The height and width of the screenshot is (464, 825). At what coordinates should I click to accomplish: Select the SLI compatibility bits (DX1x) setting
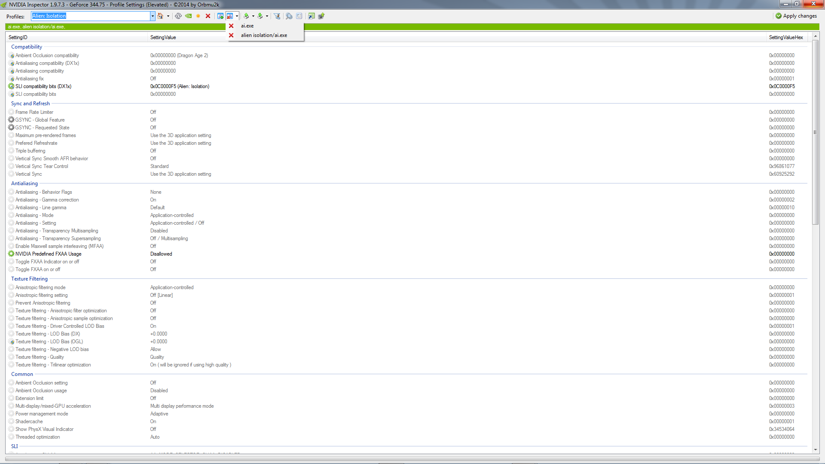[43, 86]
